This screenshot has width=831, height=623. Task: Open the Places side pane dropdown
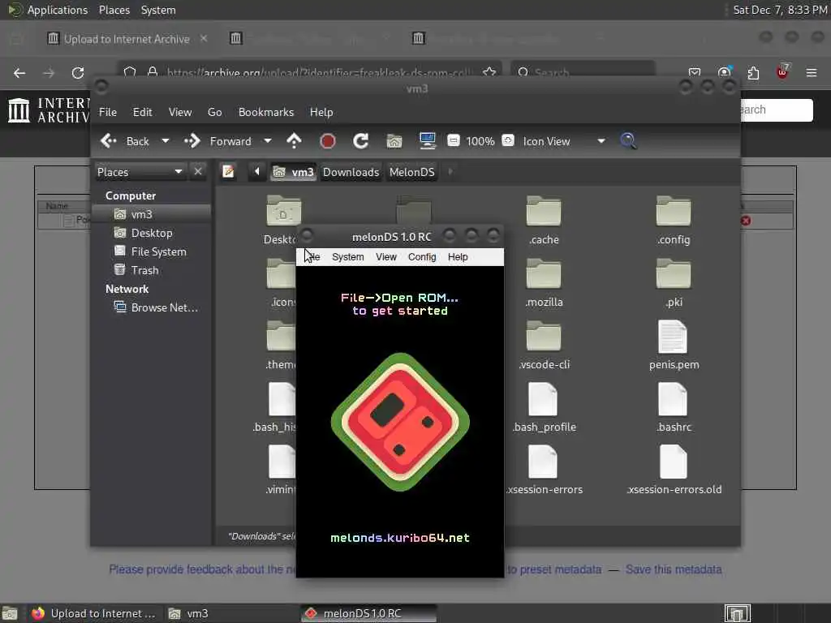point(140,172)
